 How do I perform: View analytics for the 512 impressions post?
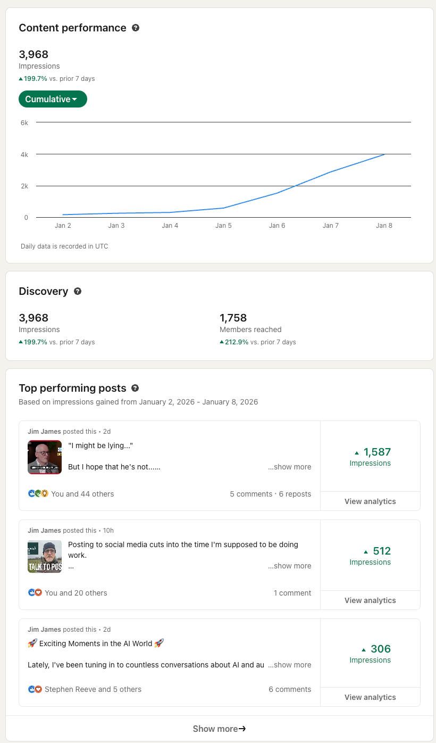coord(370,600)
